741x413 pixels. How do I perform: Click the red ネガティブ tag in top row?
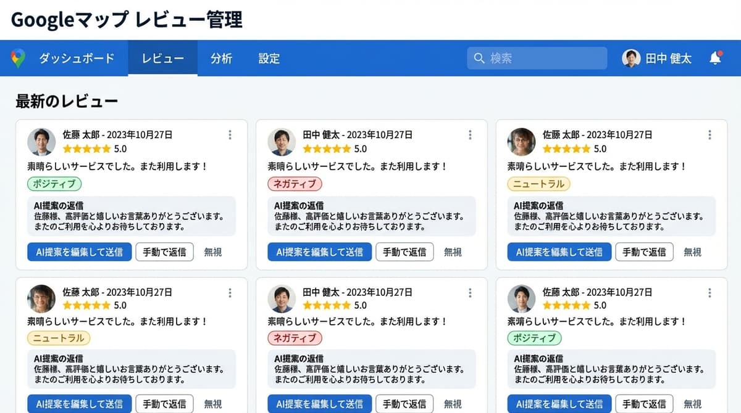pyautogui.click(x=295, y=184)
